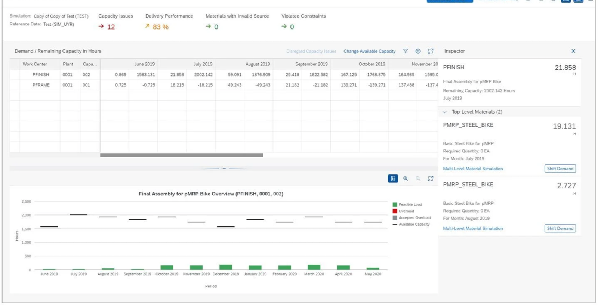Zoom in on the capacity chart
Screen dimensions: 598x306
click(406, 179)
